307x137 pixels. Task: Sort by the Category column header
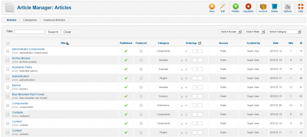[x=163, y=43]
